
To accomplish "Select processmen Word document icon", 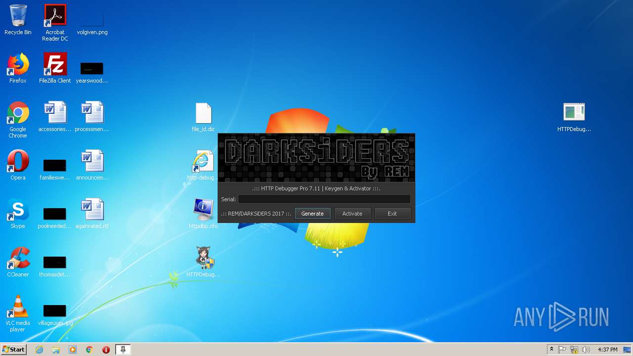I will coord(92,117).
